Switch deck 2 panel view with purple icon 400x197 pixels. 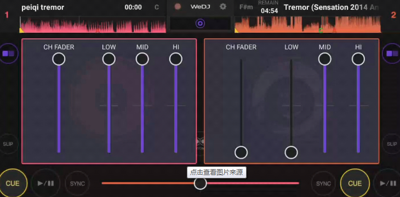[x=392, y=54]
